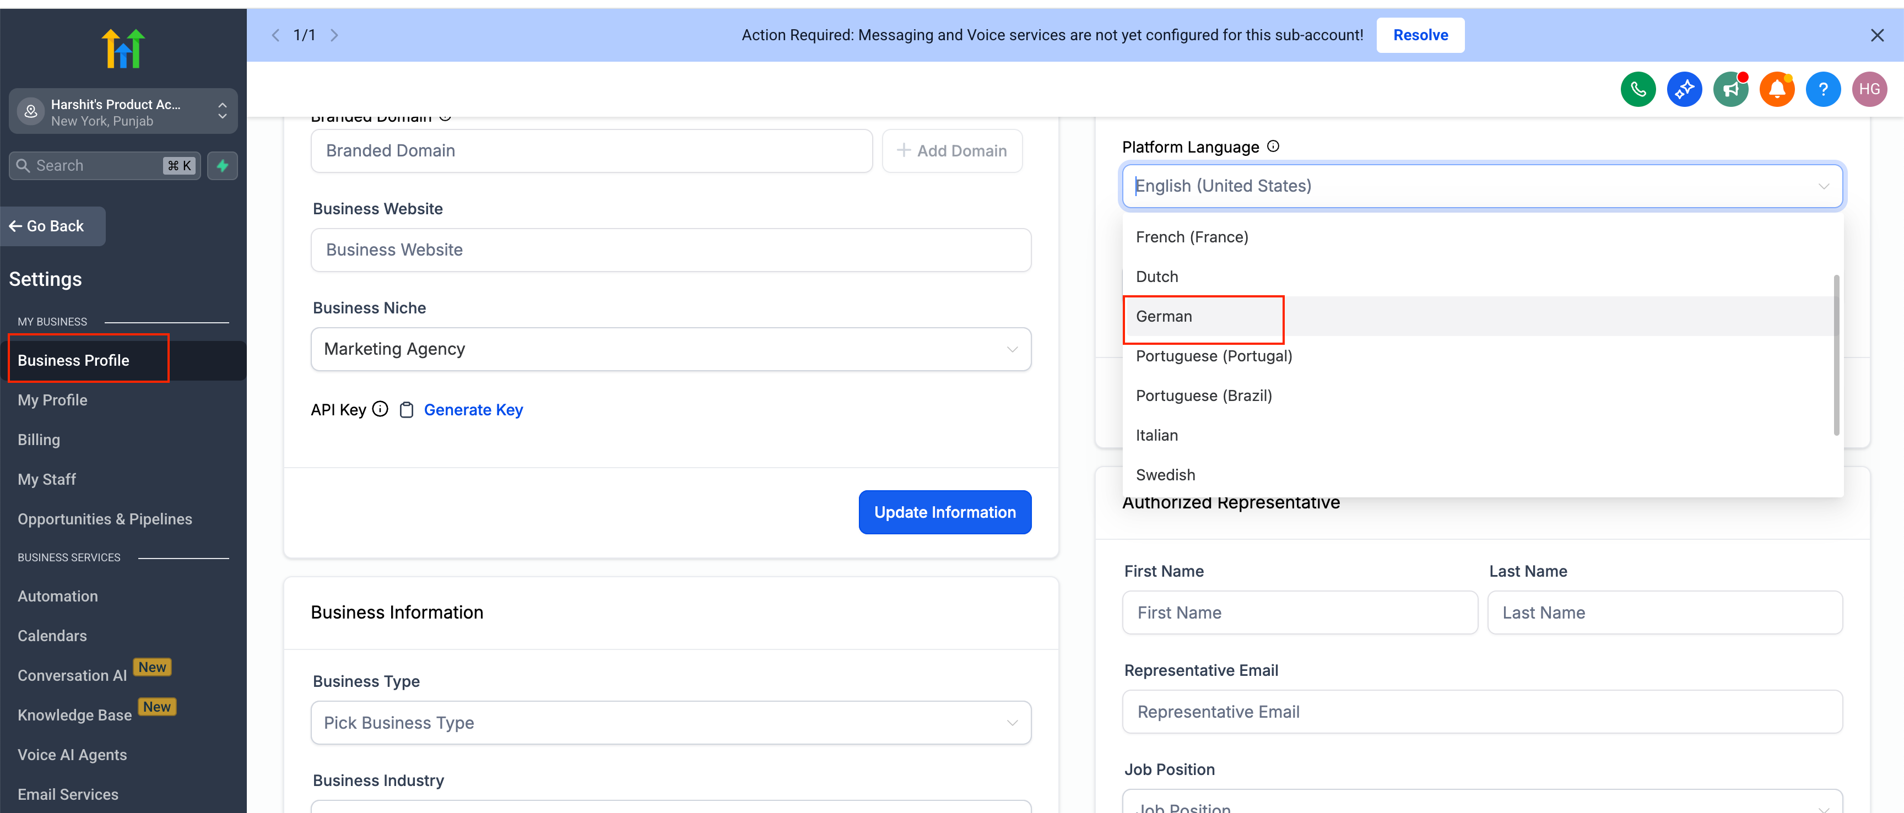Click info icon next to Platform Language
This screenshot has width=1904, height=813.
pos(1273,147)
